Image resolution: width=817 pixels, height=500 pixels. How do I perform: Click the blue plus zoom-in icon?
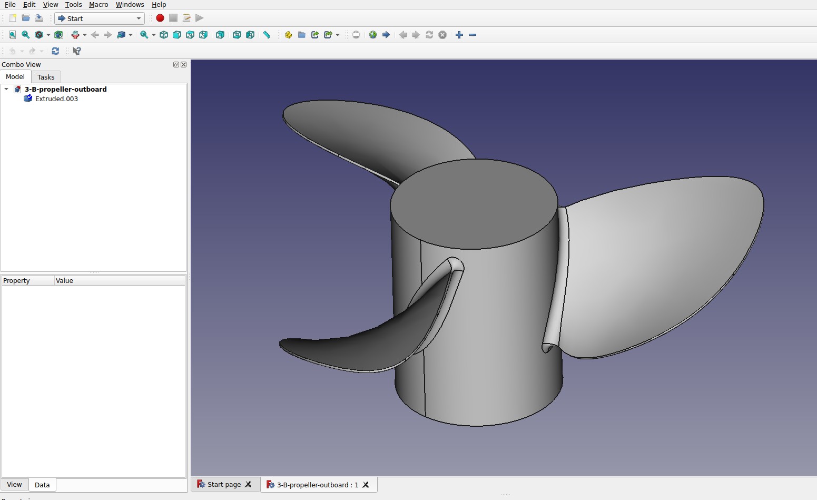click(x=459, y=35)
